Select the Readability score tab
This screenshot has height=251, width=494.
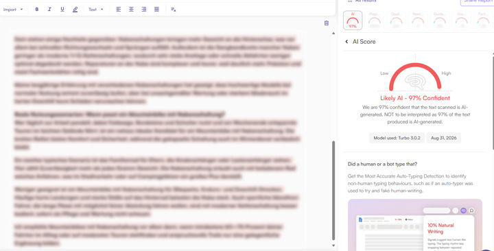(418, 21)
